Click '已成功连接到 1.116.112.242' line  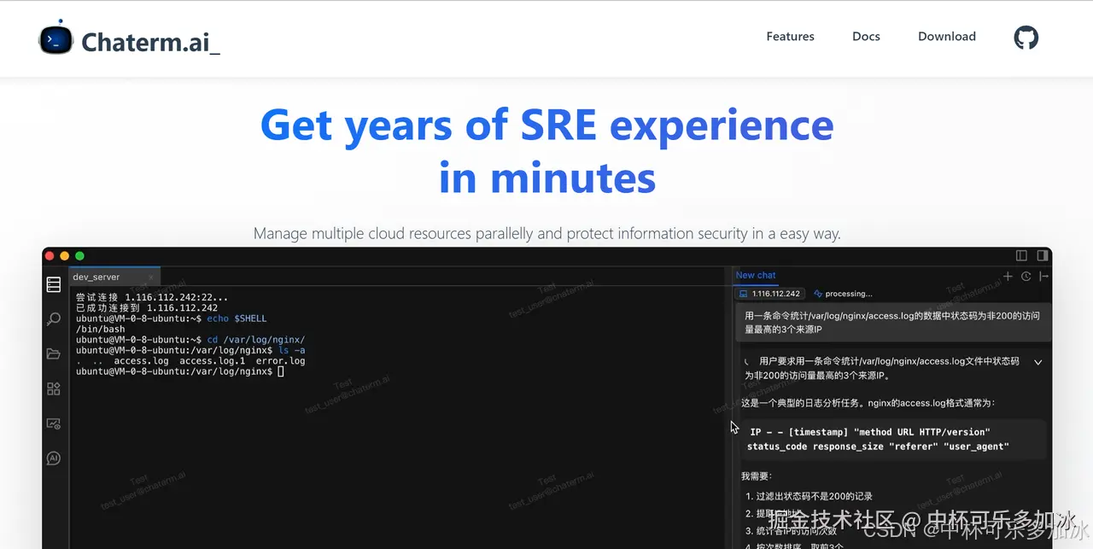[x=146, y=307]
